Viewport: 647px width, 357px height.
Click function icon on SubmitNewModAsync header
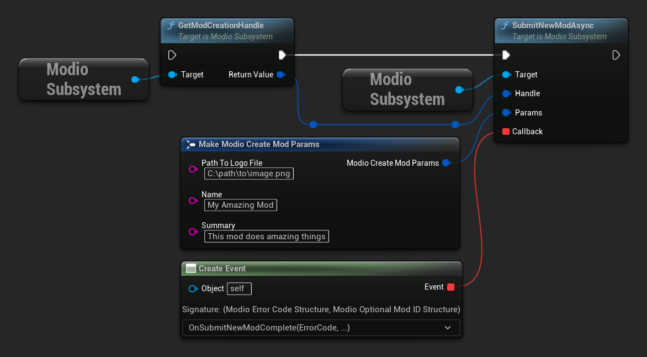pos(505,25)
